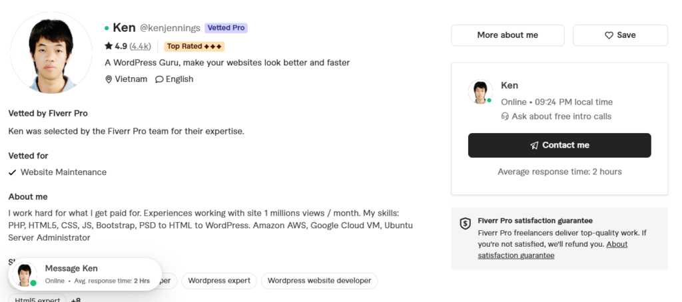Image resolution: width=682 pixels, height=302 pixels.
Task: Click the Ken name in the contact card
Action: [x=510, y=86]
